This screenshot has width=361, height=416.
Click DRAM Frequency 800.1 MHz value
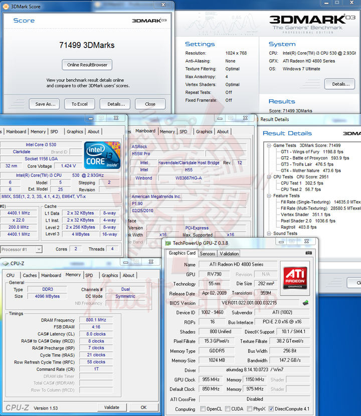[x=96, y=320]
